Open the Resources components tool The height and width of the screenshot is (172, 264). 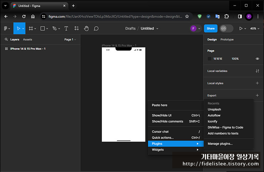76,28
